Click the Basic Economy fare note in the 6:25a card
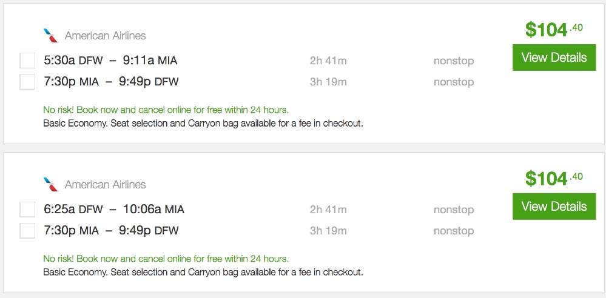 click(203, 273)
